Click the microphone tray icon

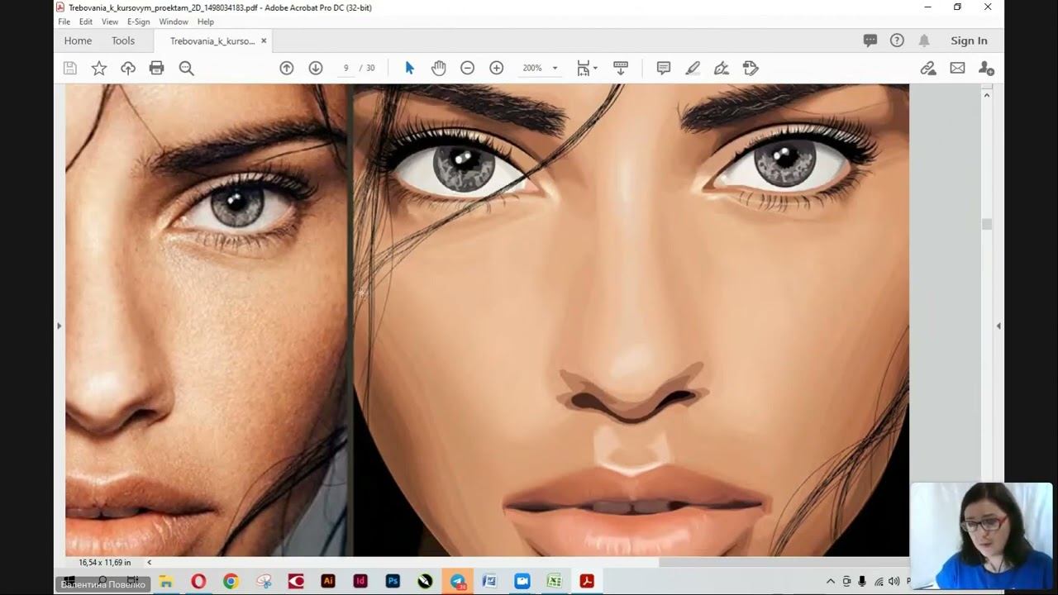tap(862, 581)
